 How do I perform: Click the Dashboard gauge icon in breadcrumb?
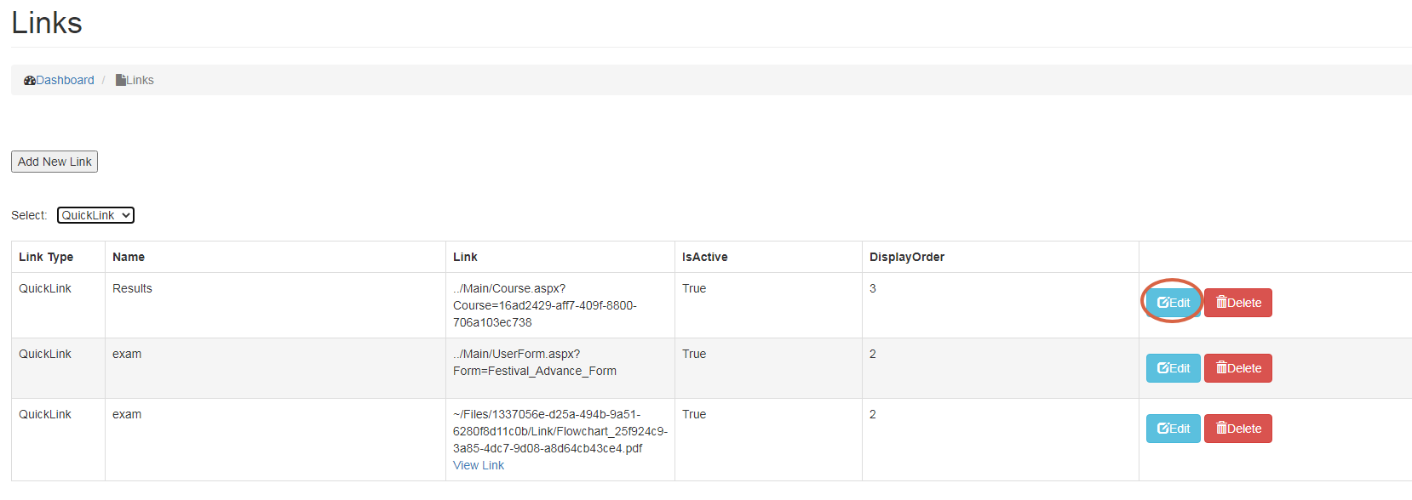[x=30, y=81]
